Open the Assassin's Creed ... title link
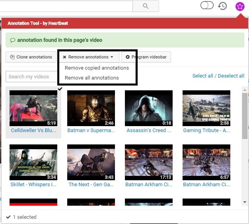 (x=149, y=130)
